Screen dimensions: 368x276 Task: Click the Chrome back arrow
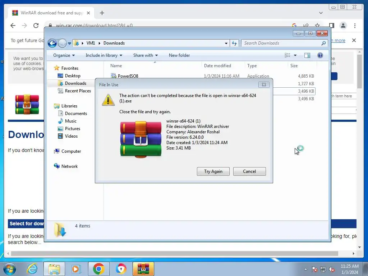pyautogui.click(x=13, y=26)
